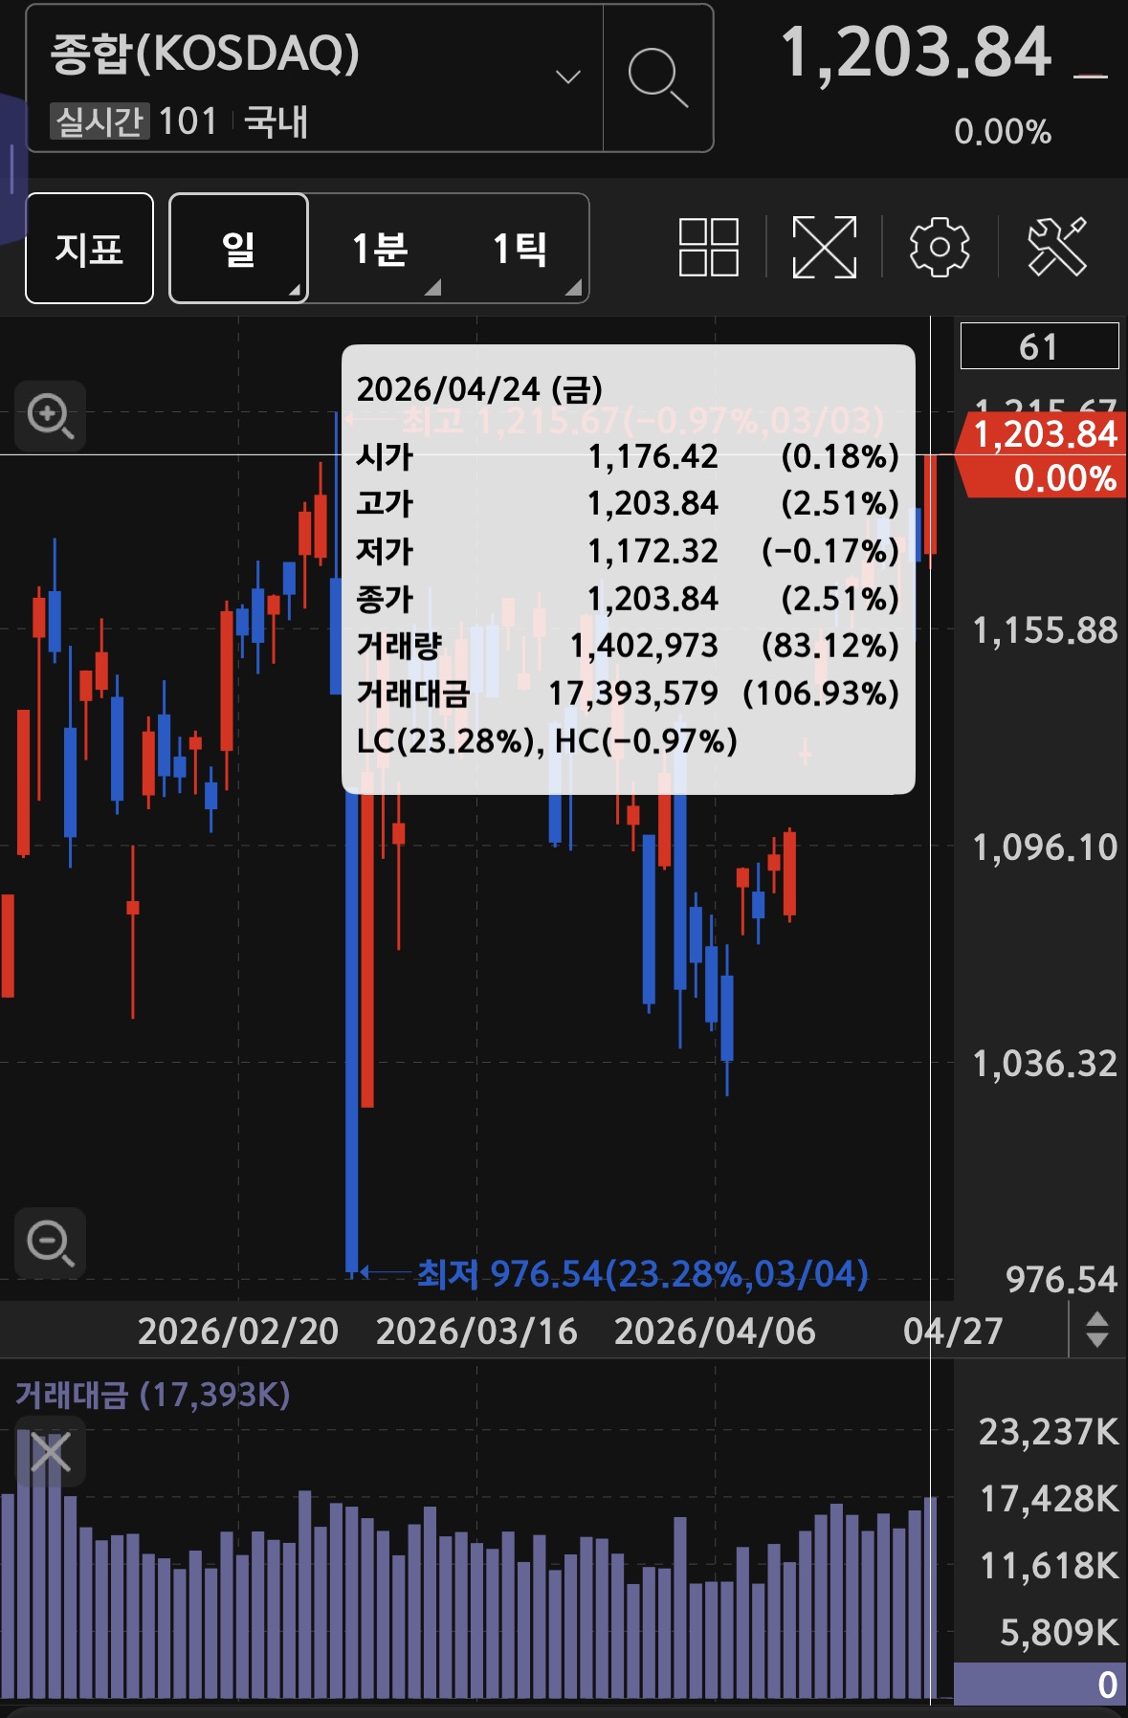Zoom out with the minus magnifier icon
Image resolution: width=1128 pixels, height=1718 pixels.
(x=50, y=1243)
